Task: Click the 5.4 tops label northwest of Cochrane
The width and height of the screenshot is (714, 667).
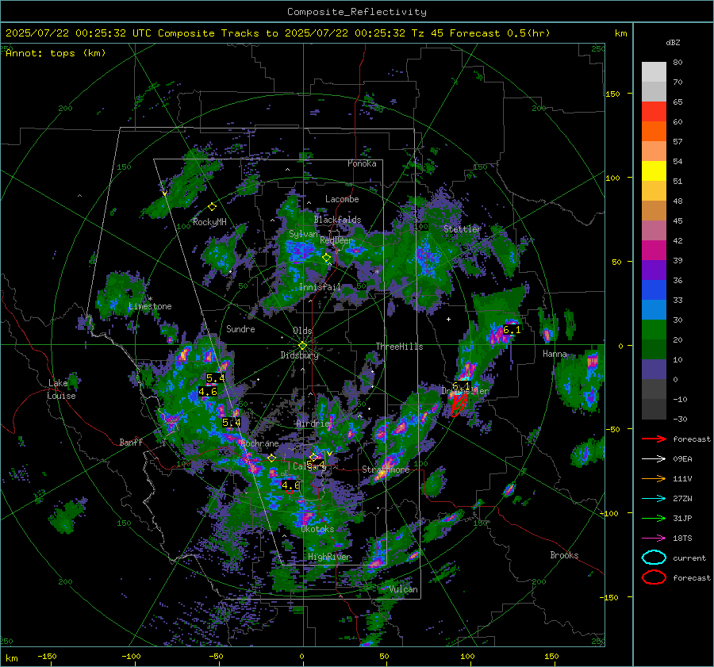Action: tap(232, 423)
